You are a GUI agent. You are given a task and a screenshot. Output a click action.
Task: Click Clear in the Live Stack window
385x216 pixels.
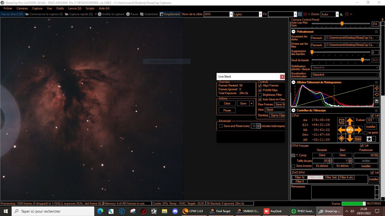227,104
